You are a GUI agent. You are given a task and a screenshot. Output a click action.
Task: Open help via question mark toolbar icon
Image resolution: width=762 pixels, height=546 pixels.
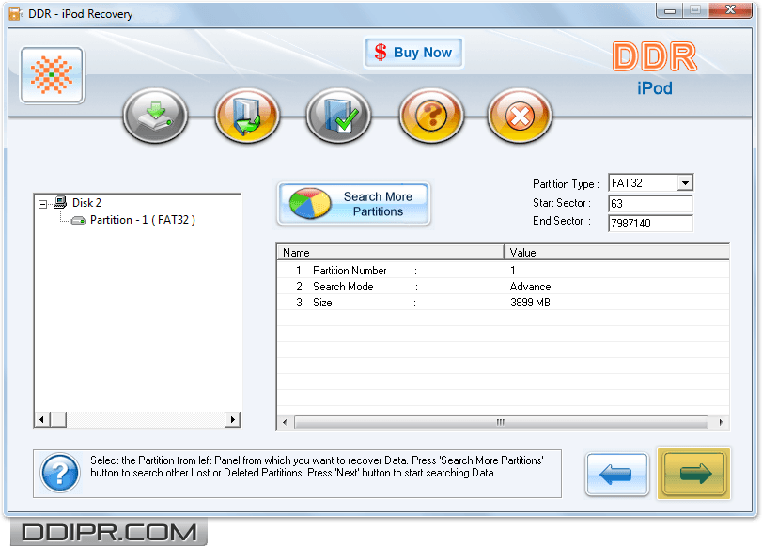click(431, 116)
